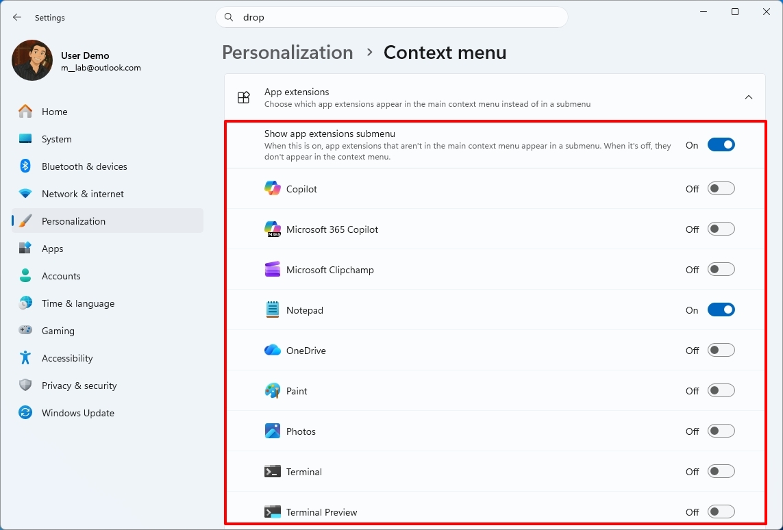Open the Accounts section
Image resolution: width=783 pixels, height=530 pixels.
click(x=108, y=276)
